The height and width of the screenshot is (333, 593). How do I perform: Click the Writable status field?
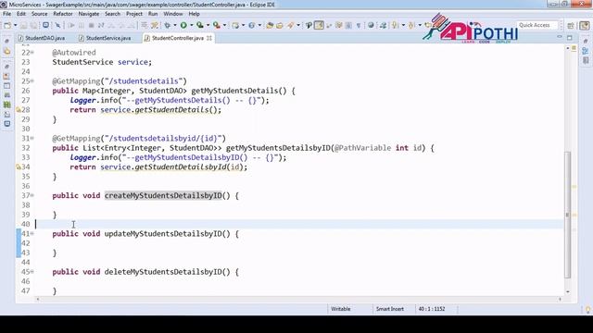pos(341,309)
